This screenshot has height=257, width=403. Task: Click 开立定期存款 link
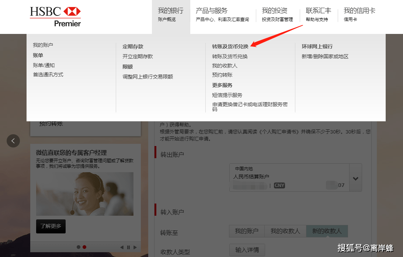[x=138, y=56]
